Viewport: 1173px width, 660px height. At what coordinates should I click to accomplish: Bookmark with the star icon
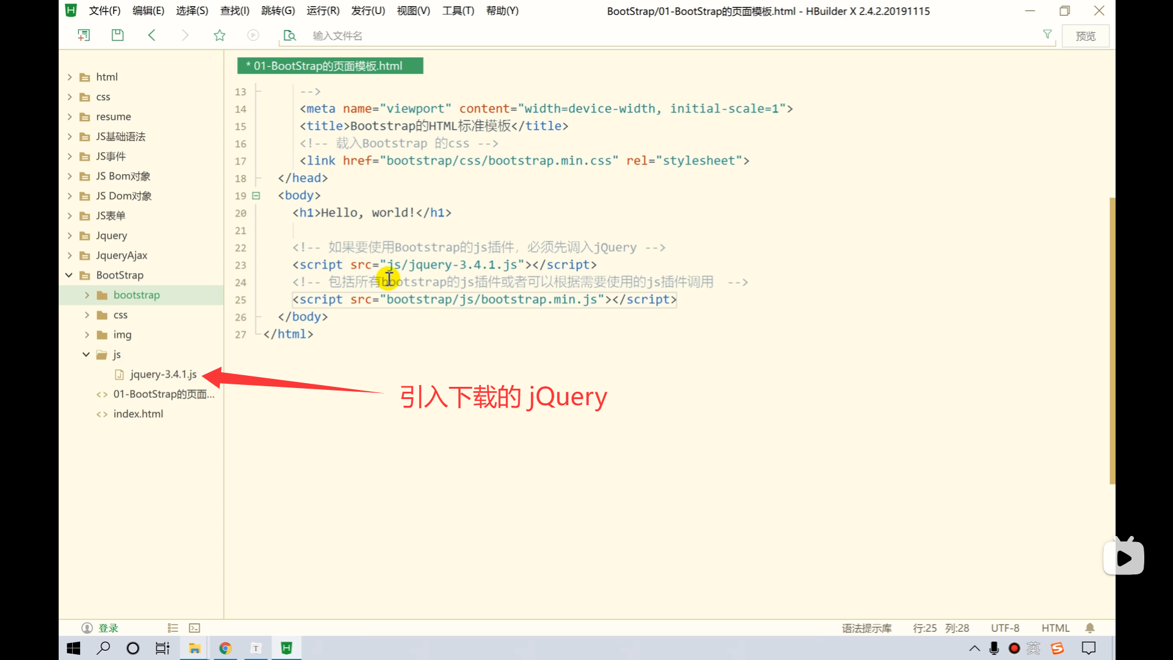point(219,35)
